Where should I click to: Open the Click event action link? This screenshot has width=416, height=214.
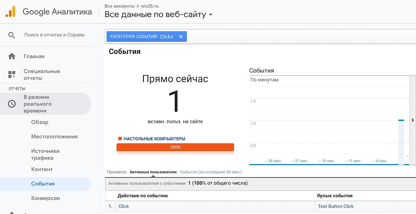tap(124, 207)
